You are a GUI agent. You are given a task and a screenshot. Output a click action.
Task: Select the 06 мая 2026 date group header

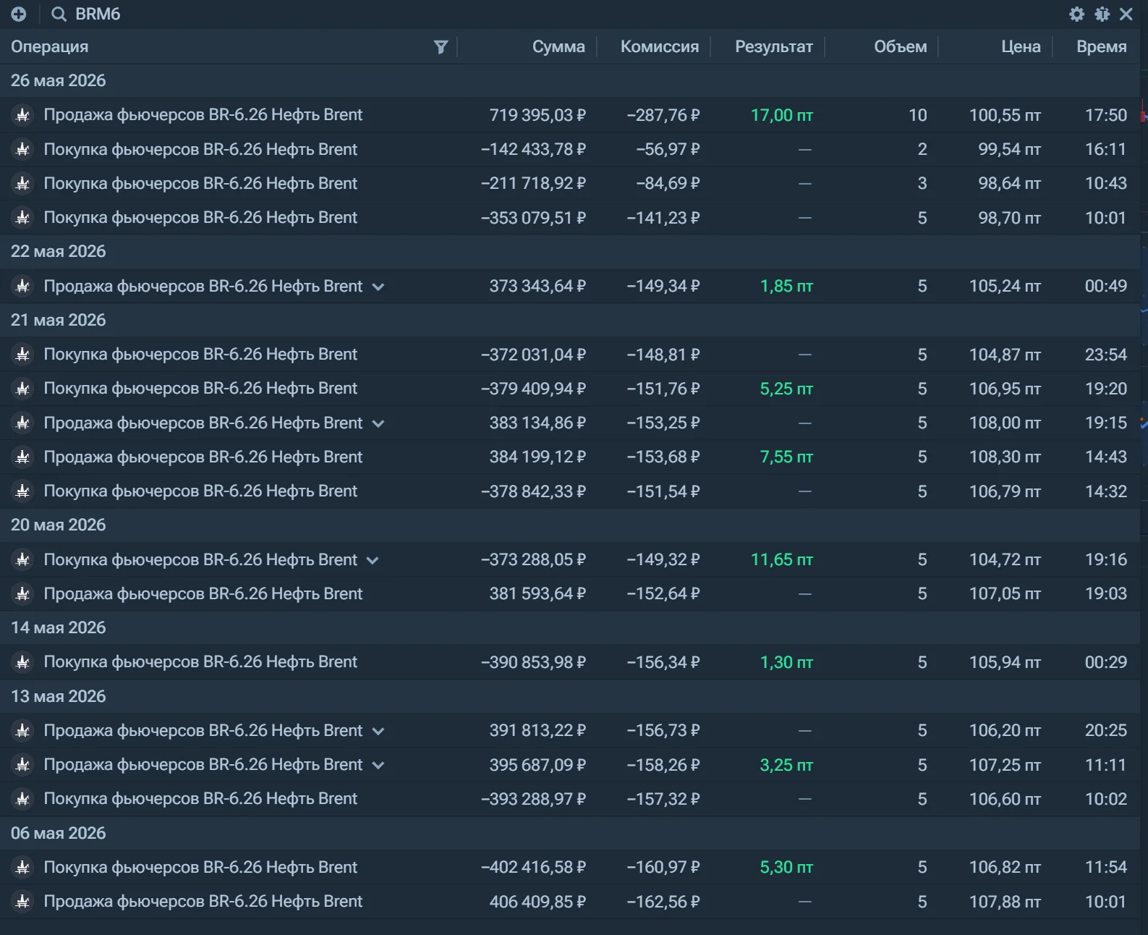pyautogui.click(x=570, y=834)
